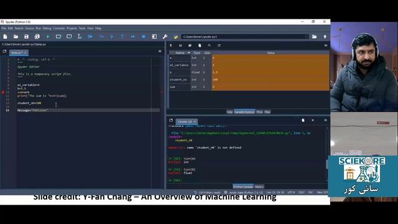Close the temp.py editor tab

click(x=25, y=53)
